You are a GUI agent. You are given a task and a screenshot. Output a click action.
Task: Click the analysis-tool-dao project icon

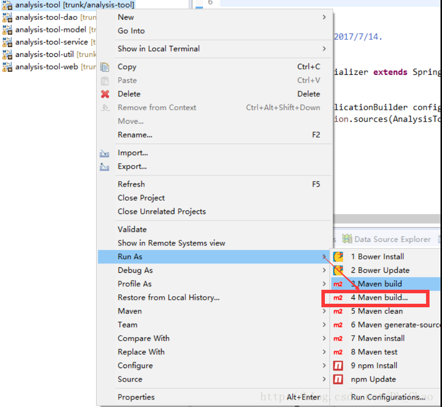pos(7,17)
